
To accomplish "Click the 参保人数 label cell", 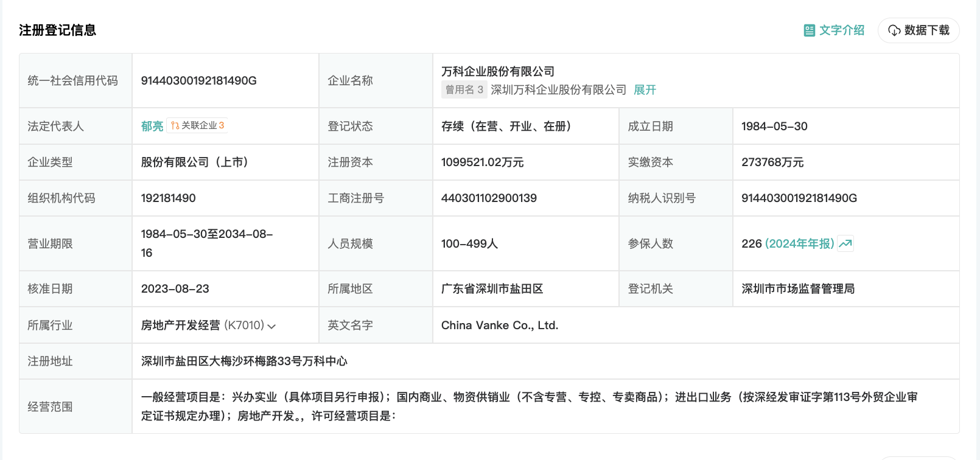I will click(x=676, y=243).
